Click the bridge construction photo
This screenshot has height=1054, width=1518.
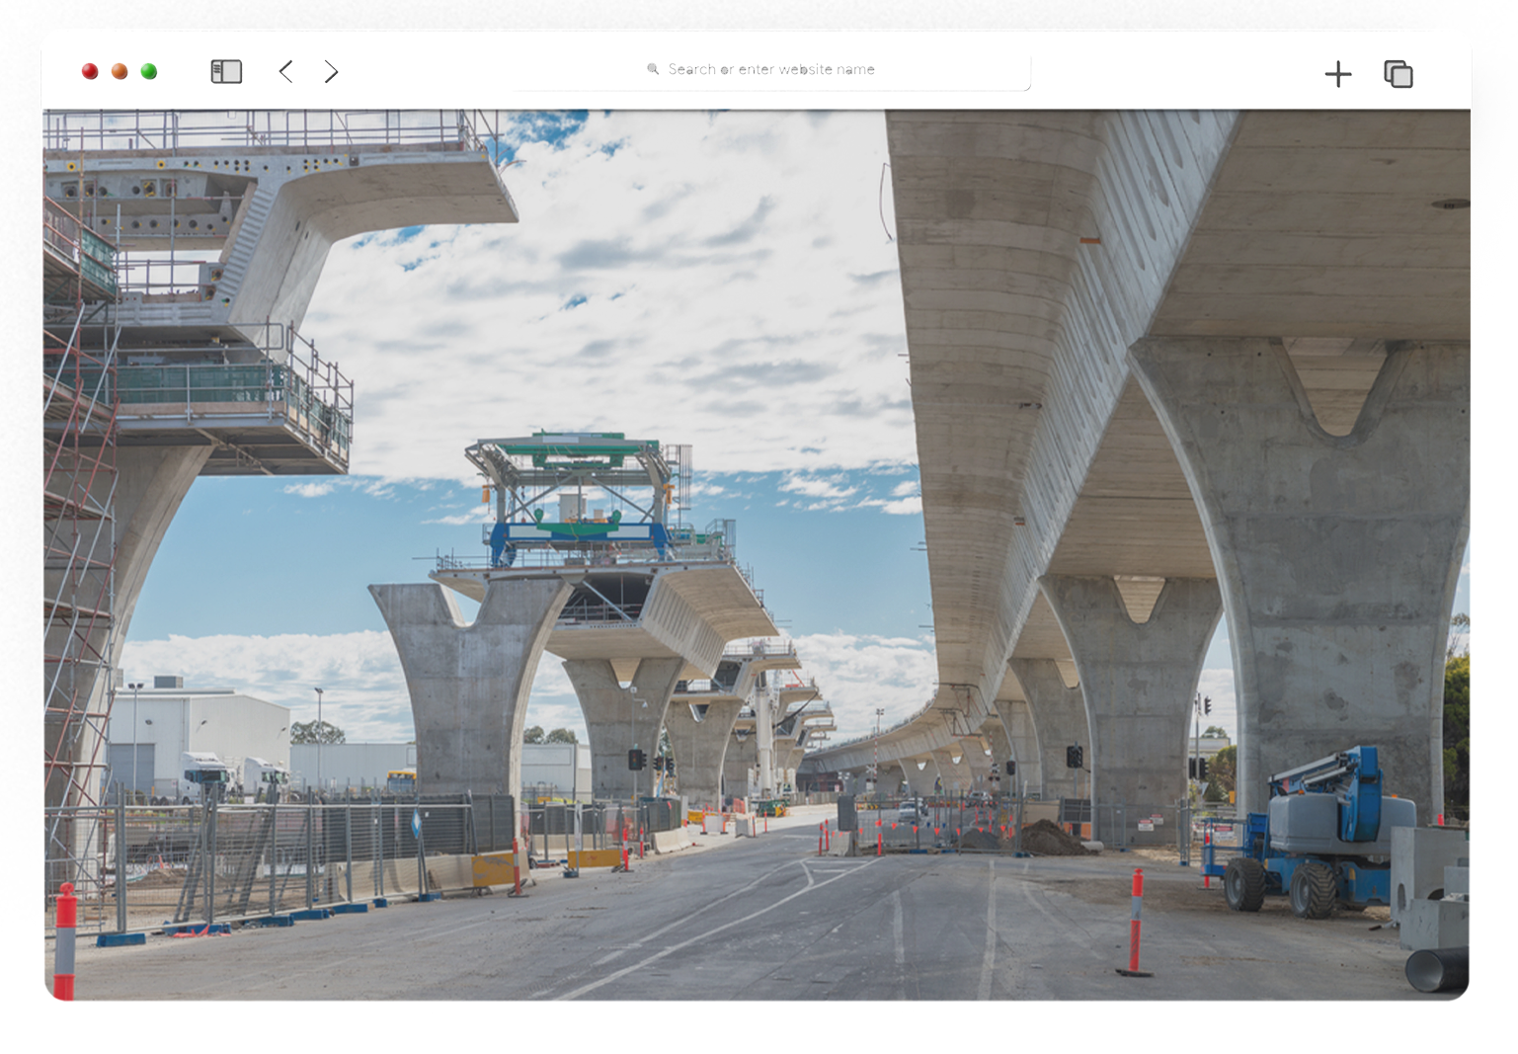point(757,554)
